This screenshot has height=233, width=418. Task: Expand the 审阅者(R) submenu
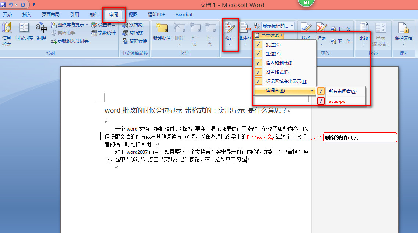(285, 91)
